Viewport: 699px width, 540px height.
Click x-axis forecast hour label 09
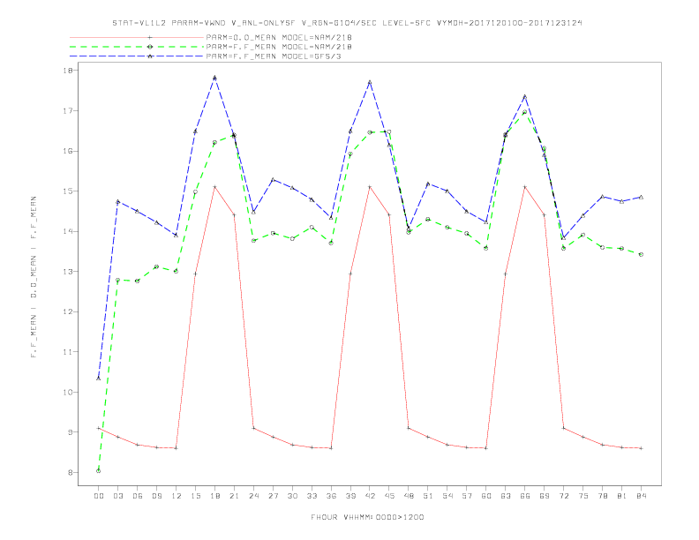pyautogui.click(x=156, y=496)
